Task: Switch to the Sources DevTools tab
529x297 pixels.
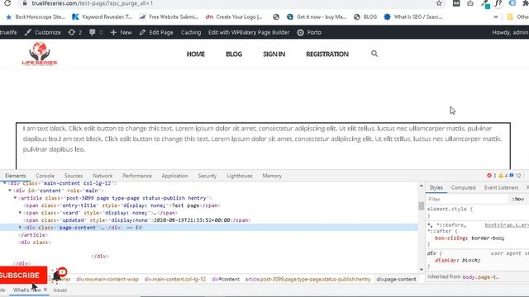Action: (74, 176)
